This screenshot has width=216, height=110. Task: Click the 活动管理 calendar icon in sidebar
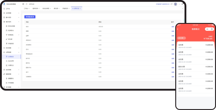click(x=4, y=70)
